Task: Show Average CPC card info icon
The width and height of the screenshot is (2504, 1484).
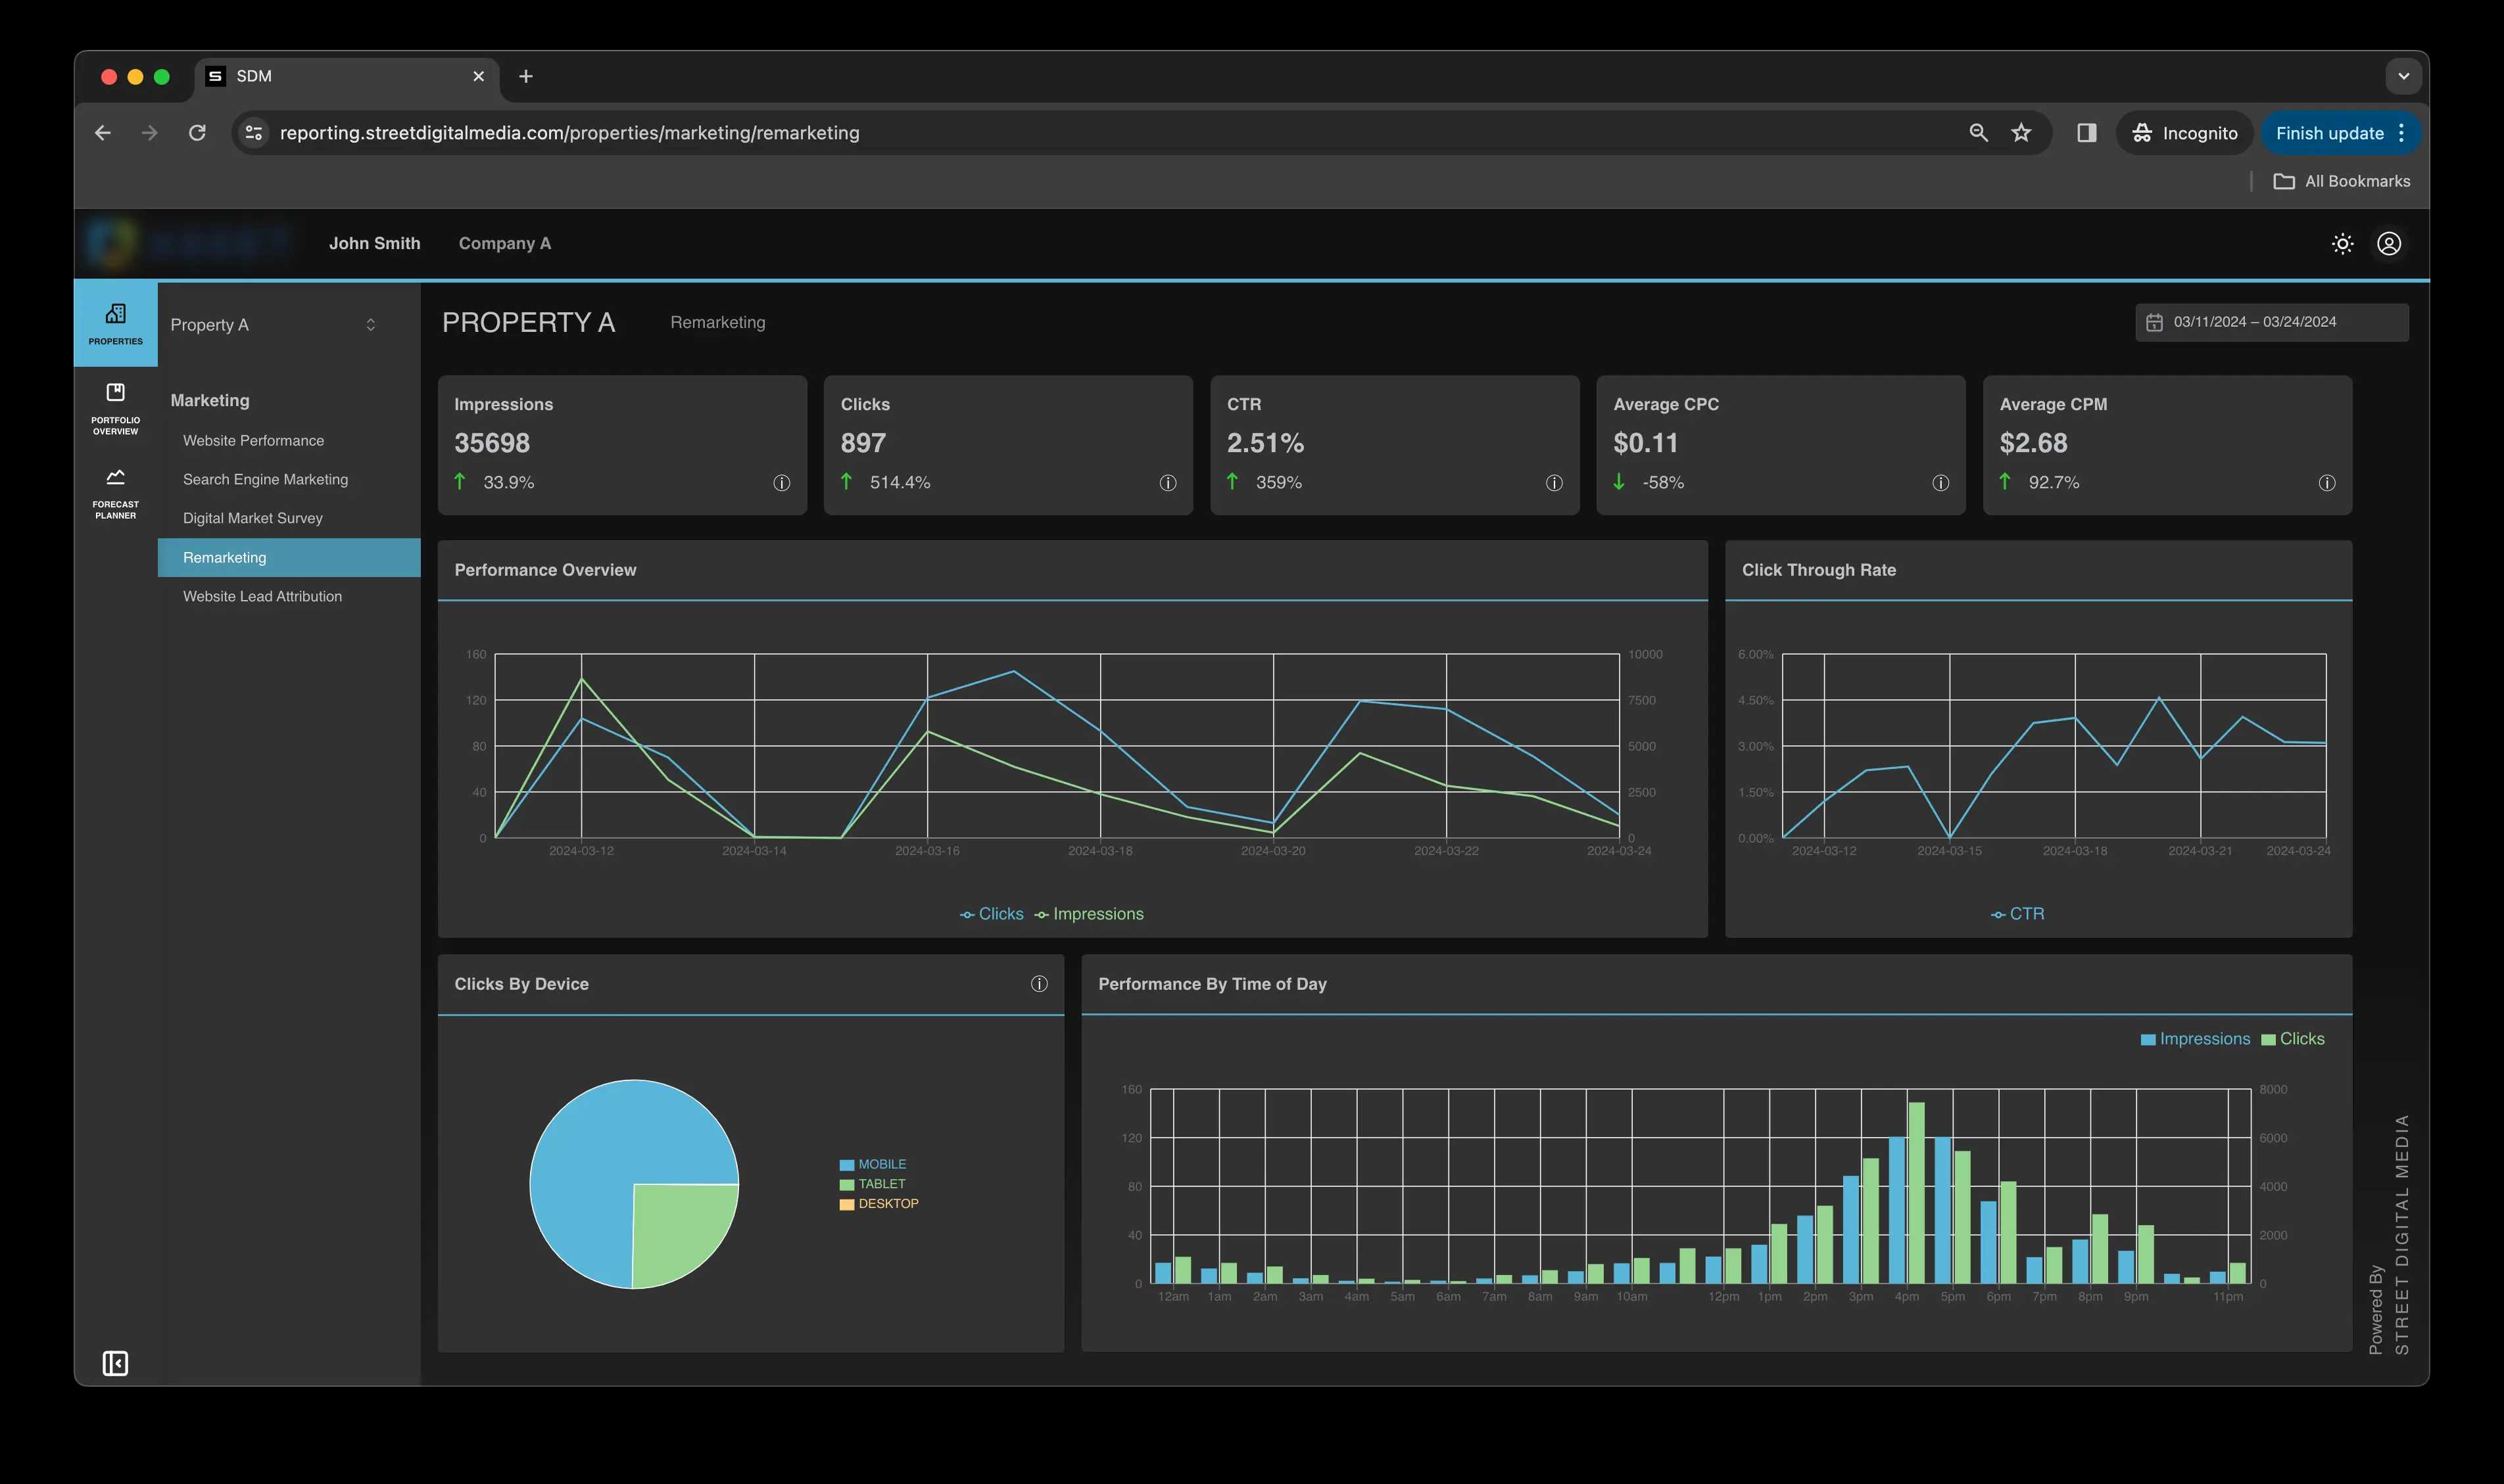Action: click(1940, 483)
